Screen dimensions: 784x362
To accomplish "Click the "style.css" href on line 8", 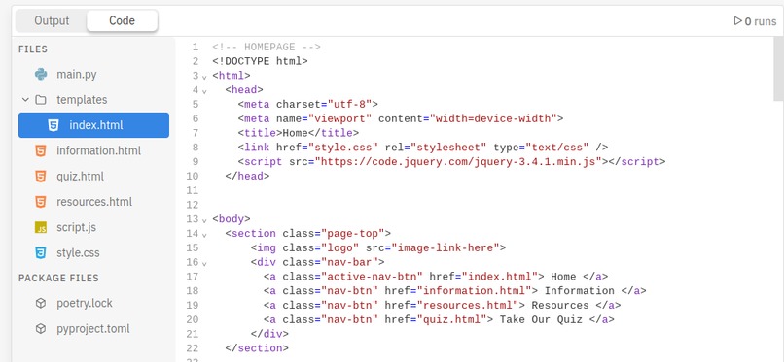I will tap(342, 148).
